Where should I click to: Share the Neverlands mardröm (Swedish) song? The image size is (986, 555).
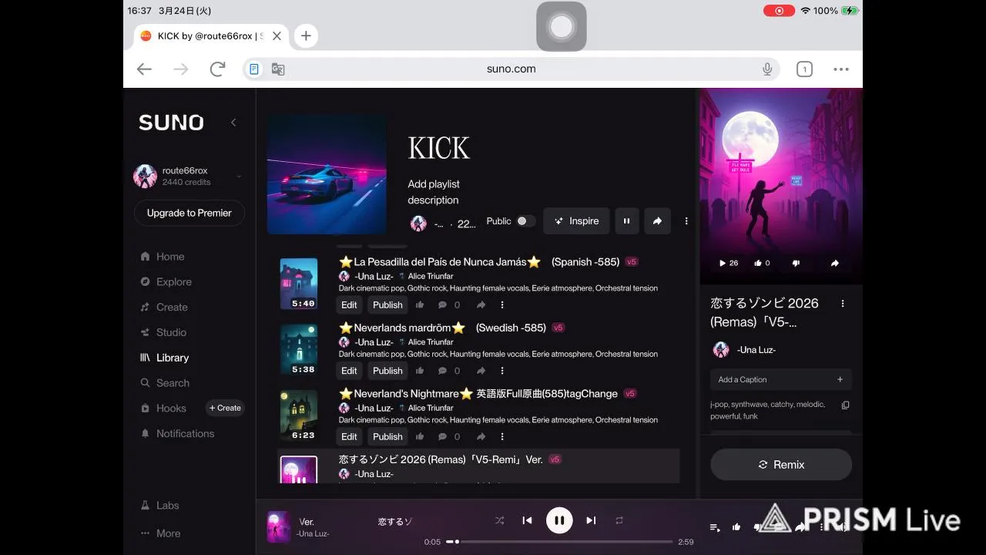(x=481, y=371)
